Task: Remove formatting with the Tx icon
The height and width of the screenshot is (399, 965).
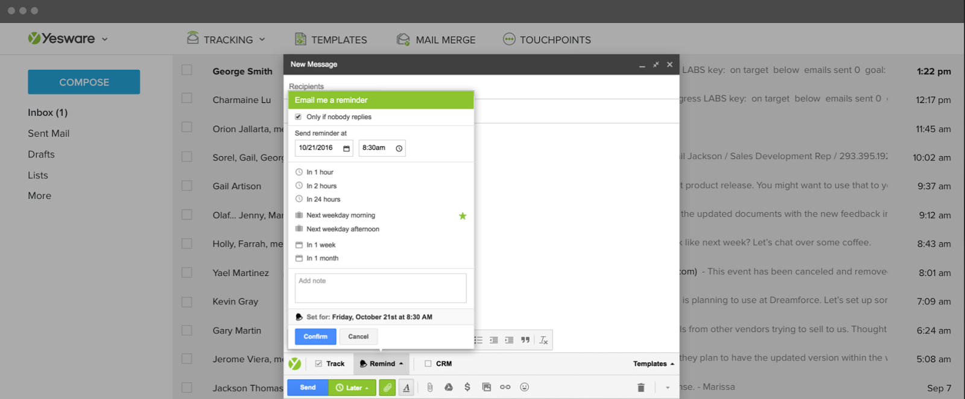Action: [x=543, y=340]
